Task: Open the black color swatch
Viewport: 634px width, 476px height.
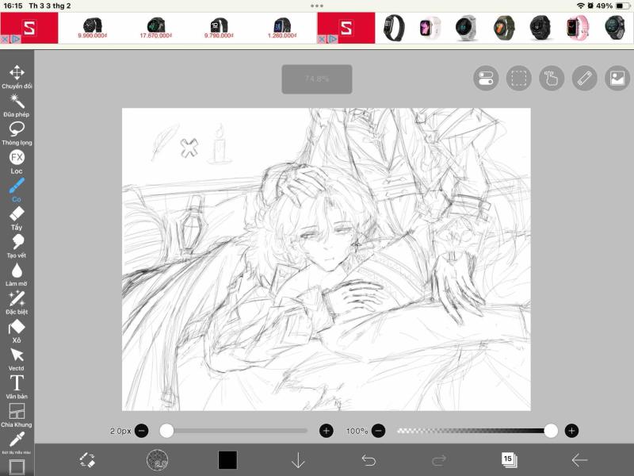Action: pos(227,460)
